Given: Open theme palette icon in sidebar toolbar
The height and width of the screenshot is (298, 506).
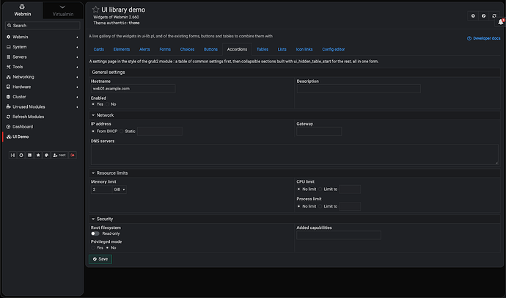Looking at the screenshot, I should point(46,156).
